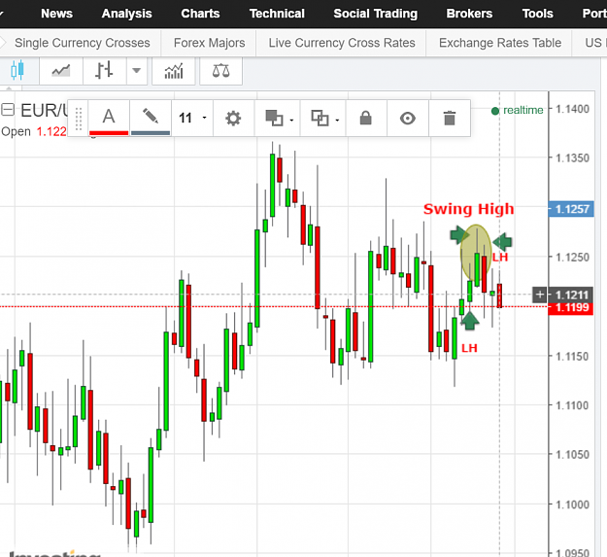Select the upper LH annotation
This screenshot has height=557, width=607.
(500, 258)
